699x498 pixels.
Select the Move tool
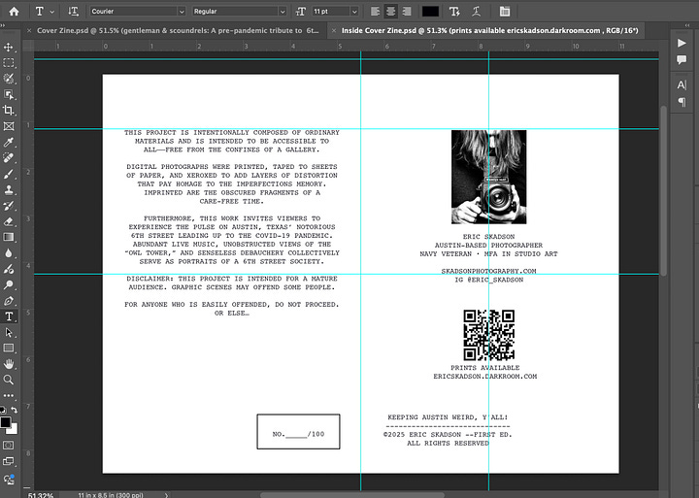point(9,47)
